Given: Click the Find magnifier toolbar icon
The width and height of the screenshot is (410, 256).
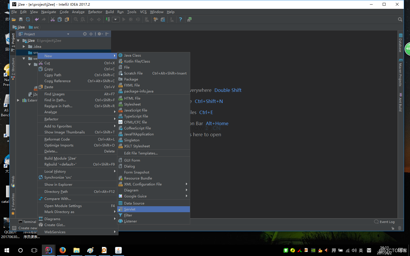Looking at the screenshot, I should (x=76, y=19).
